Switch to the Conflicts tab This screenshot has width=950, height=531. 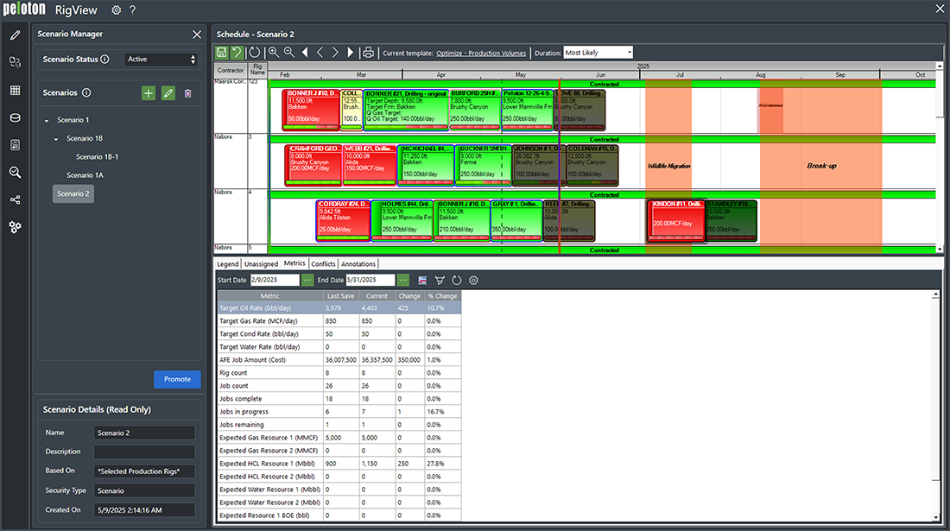click(x=323, y=263)
